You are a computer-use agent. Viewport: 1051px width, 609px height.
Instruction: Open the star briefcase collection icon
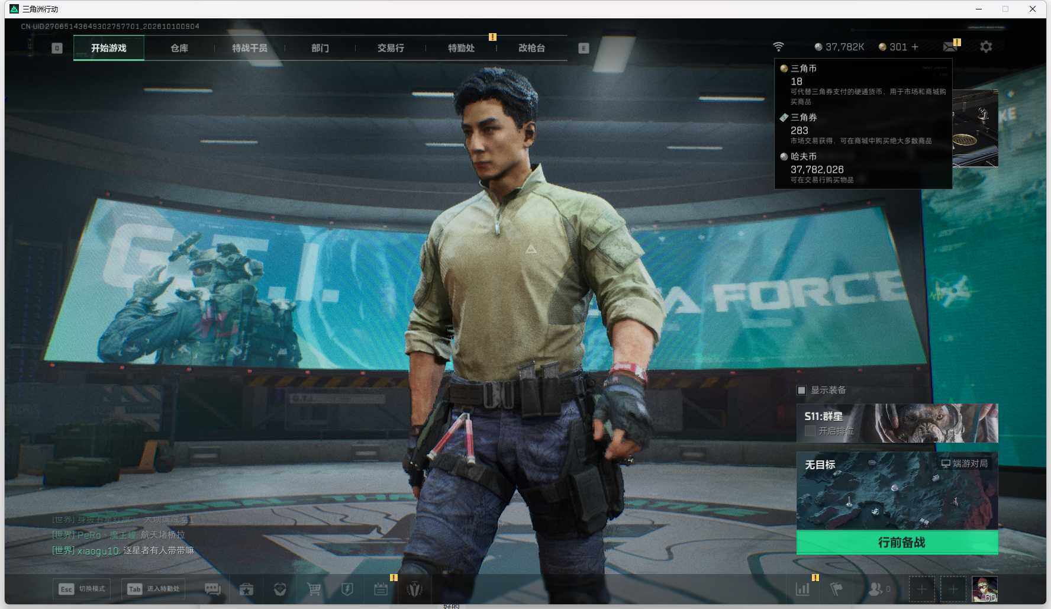click(246, 589)
